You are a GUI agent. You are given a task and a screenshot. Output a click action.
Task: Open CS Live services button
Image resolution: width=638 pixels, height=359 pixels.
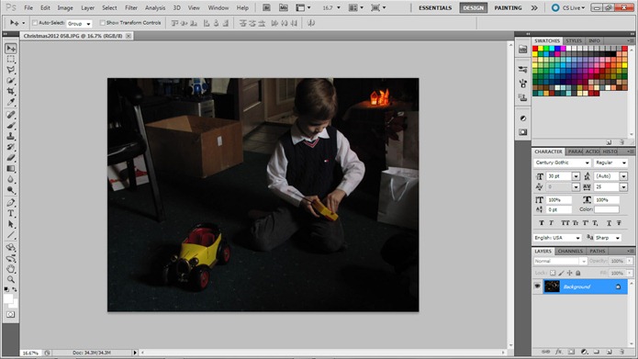click(568, 7)
